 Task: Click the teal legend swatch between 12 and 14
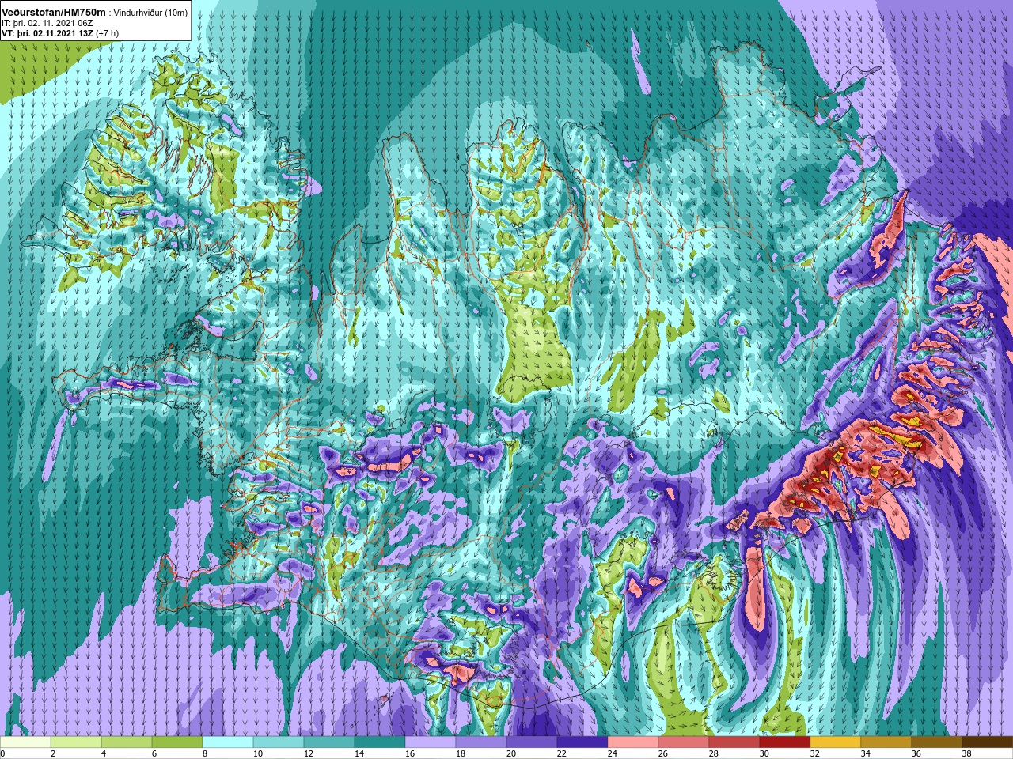[329, 742]
